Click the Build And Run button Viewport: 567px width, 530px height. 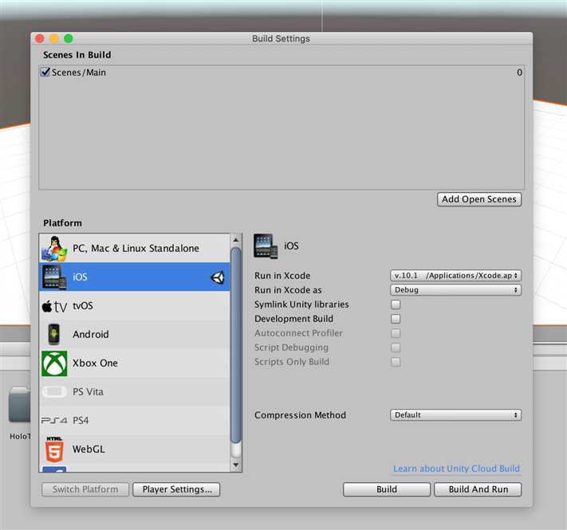478,489
